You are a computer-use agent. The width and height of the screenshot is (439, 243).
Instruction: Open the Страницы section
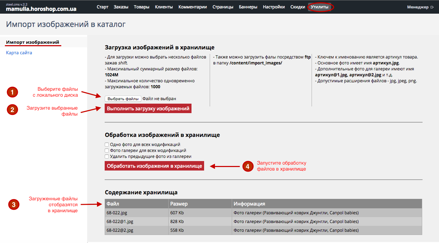point(223,7)
